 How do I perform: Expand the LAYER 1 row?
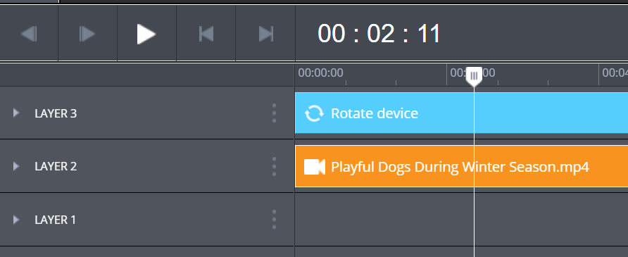(16, 220)
